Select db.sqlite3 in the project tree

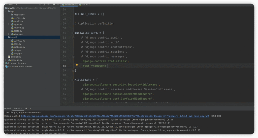point(16,57)
